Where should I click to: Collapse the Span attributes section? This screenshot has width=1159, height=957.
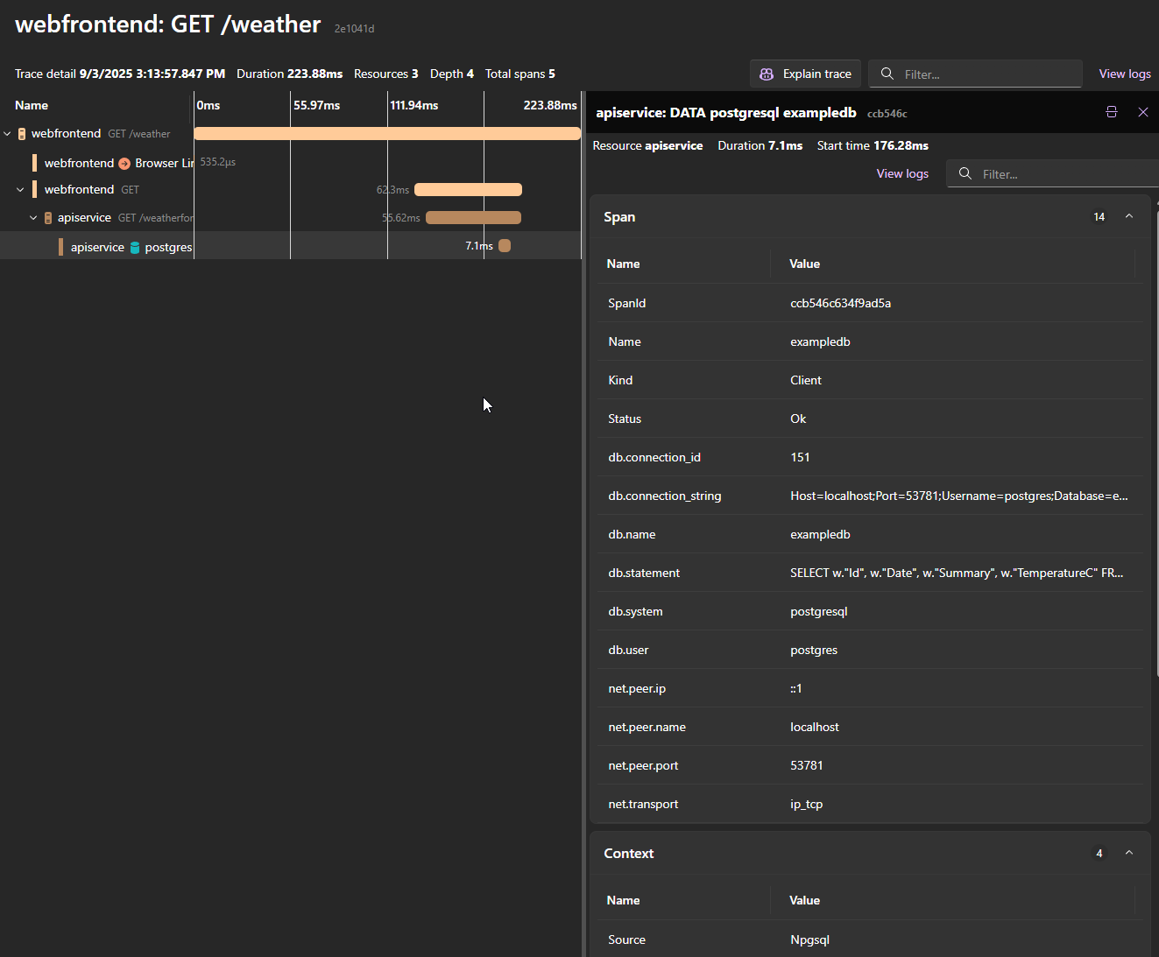1129,216
